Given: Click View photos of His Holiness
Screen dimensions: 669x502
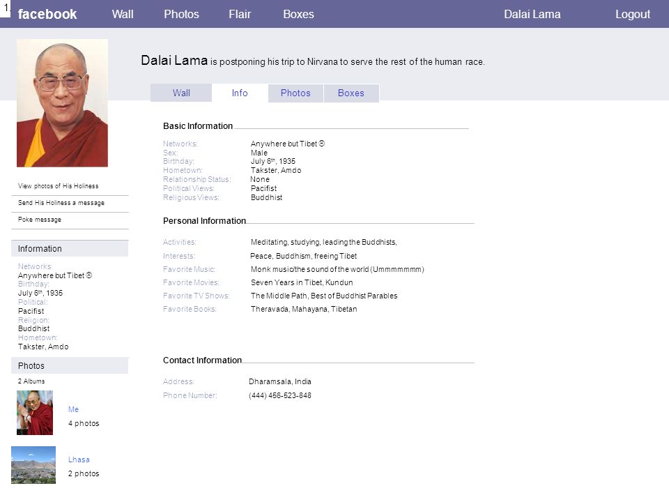Looking at the screenshot, I should [58, 186].
